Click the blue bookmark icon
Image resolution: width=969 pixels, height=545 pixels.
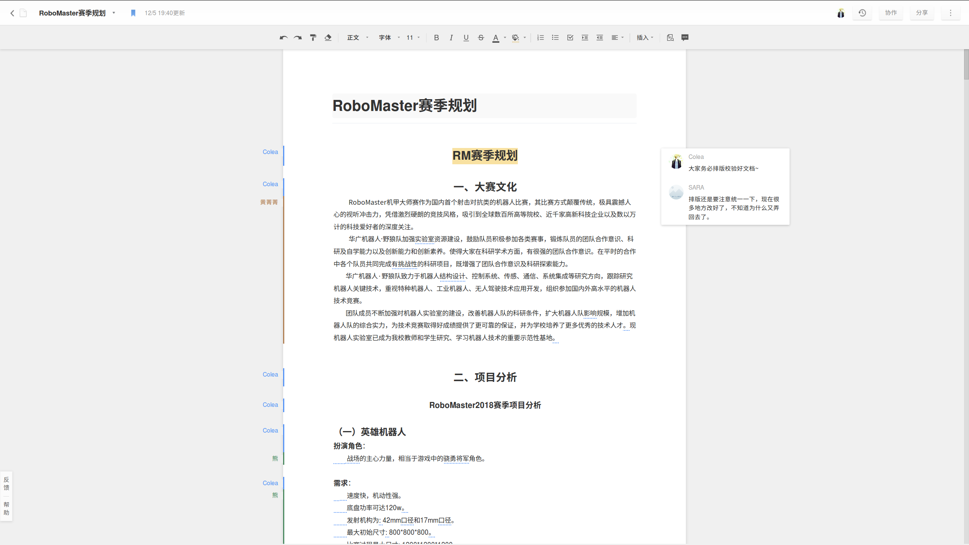click(133, 13)
